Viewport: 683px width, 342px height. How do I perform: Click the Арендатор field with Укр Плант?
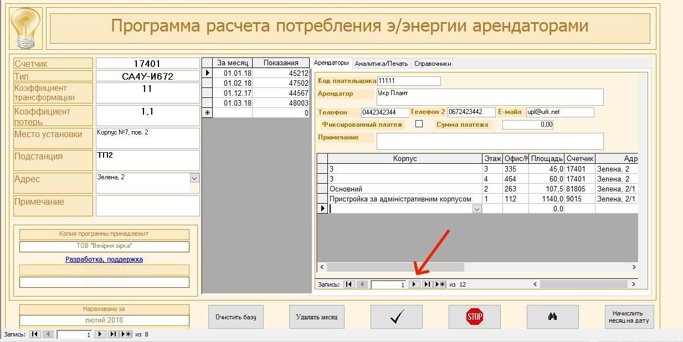[490, 97]
